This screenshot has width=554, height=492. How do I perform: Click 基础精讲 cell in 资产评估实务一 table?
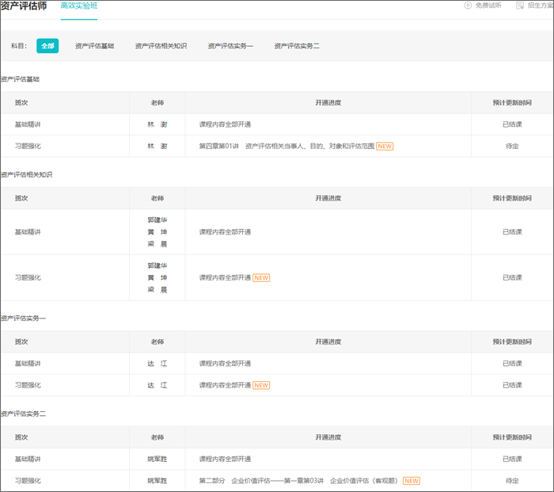point(28,364)
